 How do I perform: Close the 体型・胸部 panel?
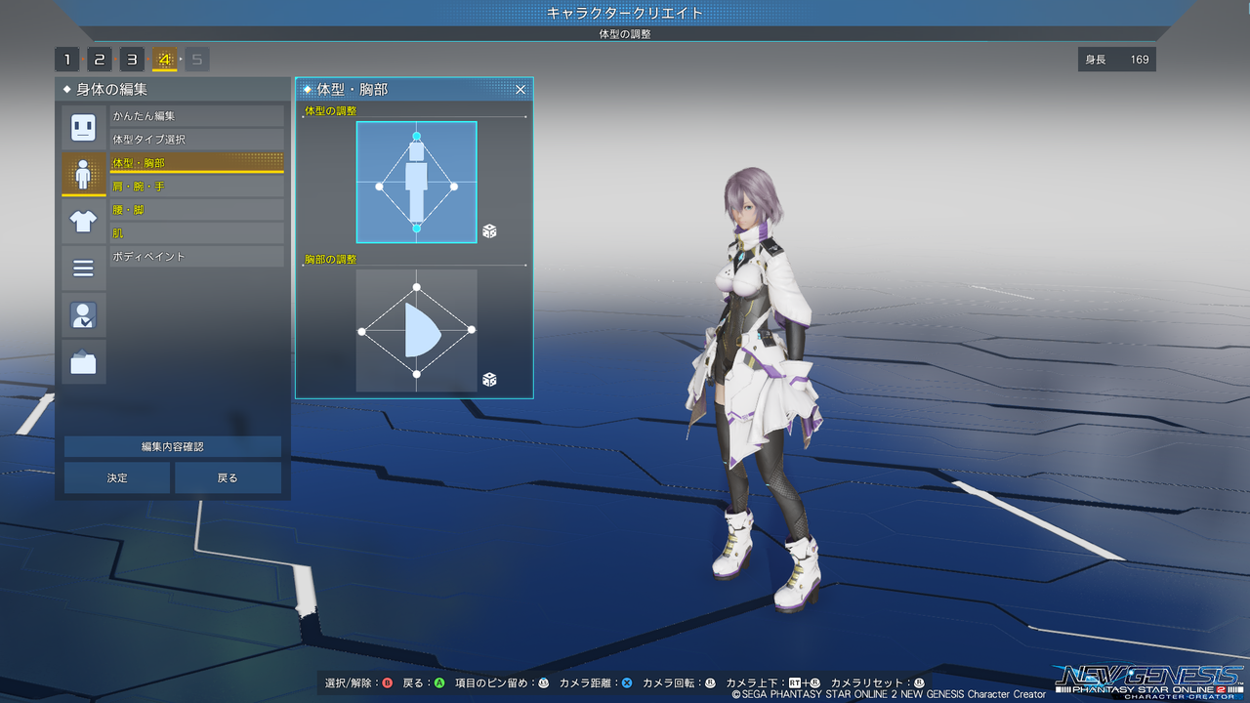pos(521,90)
